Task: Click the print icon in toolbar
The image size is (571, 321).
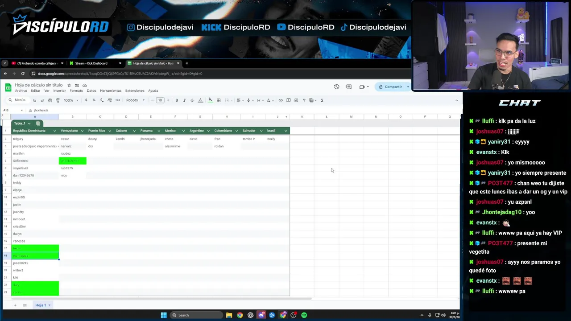Action: (50, 100)
